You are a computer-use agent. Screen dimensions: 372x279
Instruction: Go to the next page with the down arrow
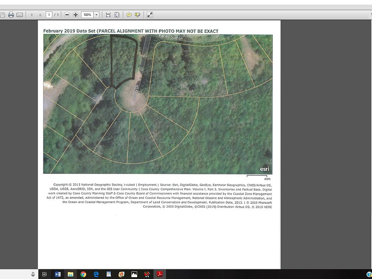coord(40,15)
